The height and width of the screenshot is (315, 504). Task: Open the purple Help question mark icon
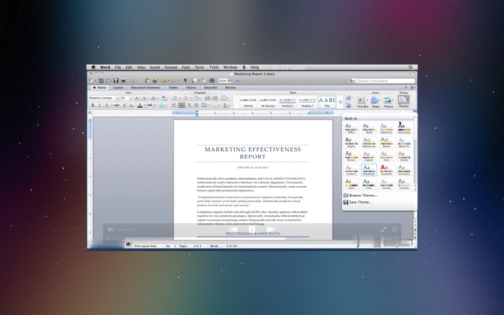click(x=238, y=81)
